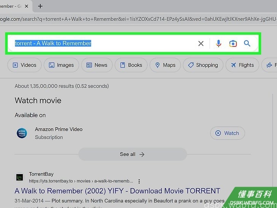Click the Available on label
This screenshot has height=208, width=277.
[x=30, y=115]
